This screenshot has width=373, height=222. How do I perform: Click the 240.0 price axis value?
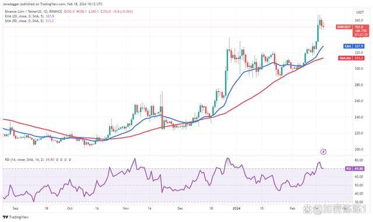(359, 117)
